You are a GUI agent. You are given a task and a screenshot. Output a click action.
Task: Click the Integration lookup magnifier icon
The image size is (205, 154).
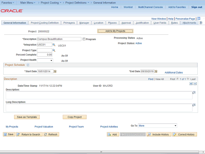pyautogui.click(x=54, y=45)
